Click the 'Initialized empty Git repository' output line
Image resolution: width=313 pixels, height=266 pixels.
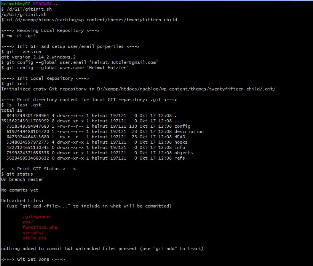click(x=138, y=89)
